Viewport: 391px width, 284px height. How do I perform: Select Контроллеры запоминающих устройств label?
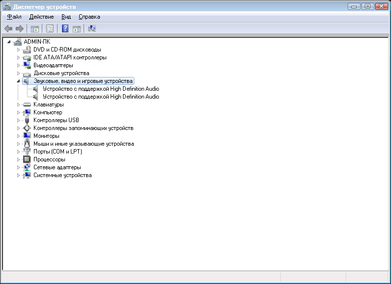(x=84, y=128)
